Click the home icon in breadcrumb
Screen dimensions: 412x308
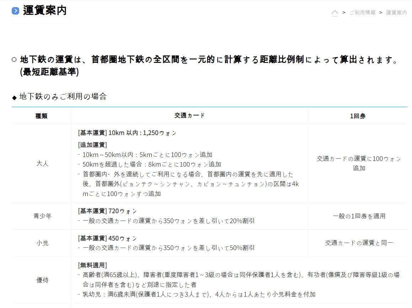[335, 13]
